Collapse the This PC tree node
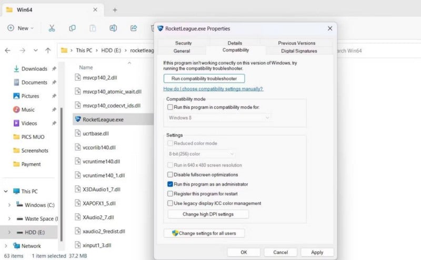Screen dimensions: 421x260 (x=6, y=192)
